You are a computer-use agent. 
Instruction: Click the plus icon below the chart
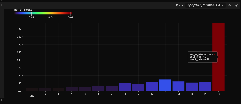[2, 100]
